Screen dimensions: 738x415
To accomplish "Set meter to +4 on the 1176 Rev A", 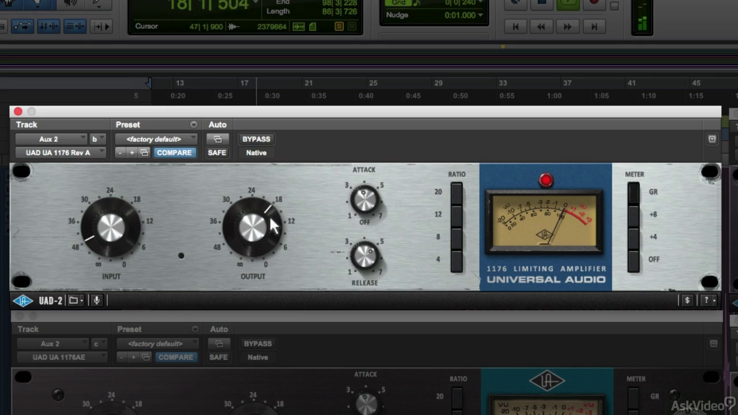I will pos(633,237).
